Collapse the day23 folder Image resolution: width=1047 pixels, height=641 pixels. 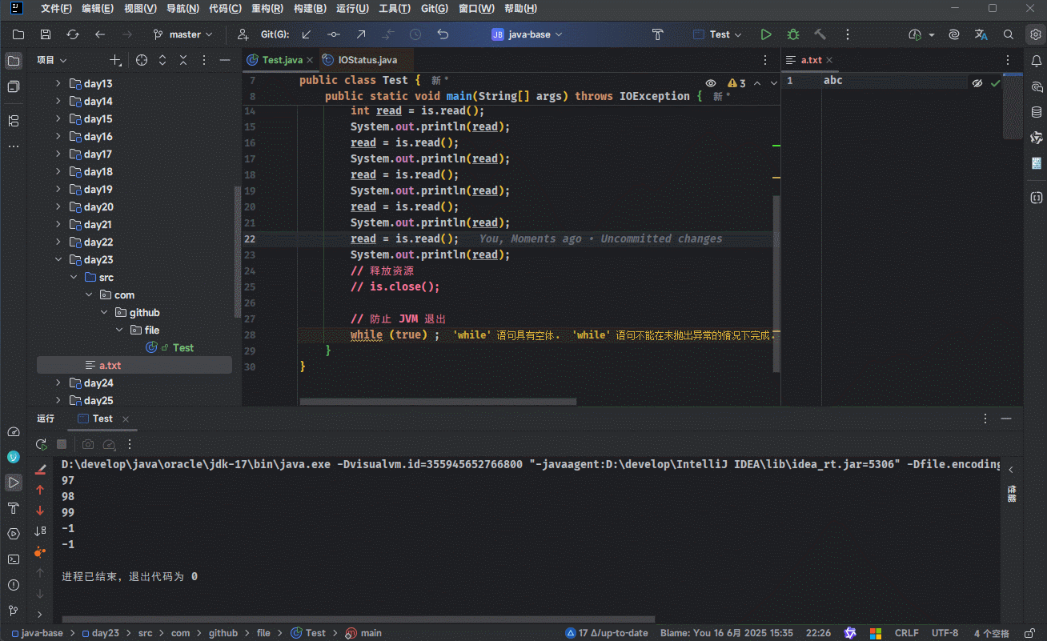click(x=58, y=259)
